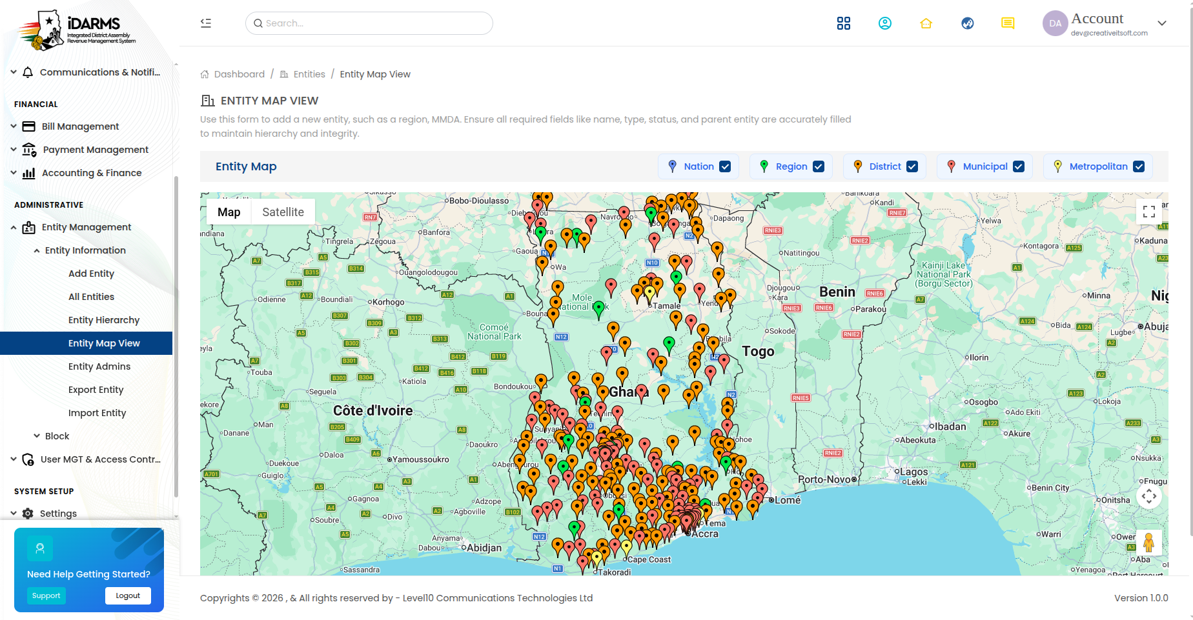Toggle the Region checkbox
This screenshot has height=620, width=1193.
click(819, 166)
